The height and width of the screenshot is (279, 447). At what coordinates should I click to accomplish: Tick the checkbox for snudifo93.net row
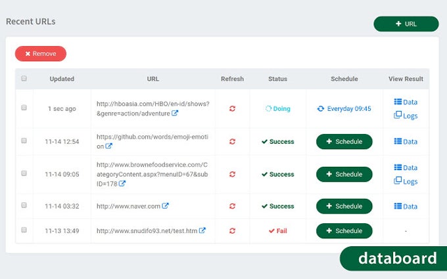(x=24, y=230)
